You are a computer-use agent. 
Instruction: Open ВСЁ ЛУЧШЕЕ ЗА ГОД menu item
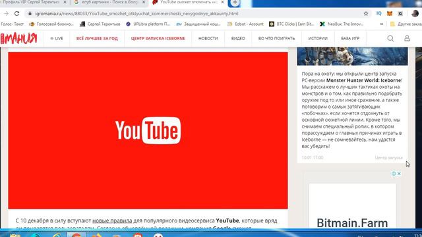pos(97,38)
